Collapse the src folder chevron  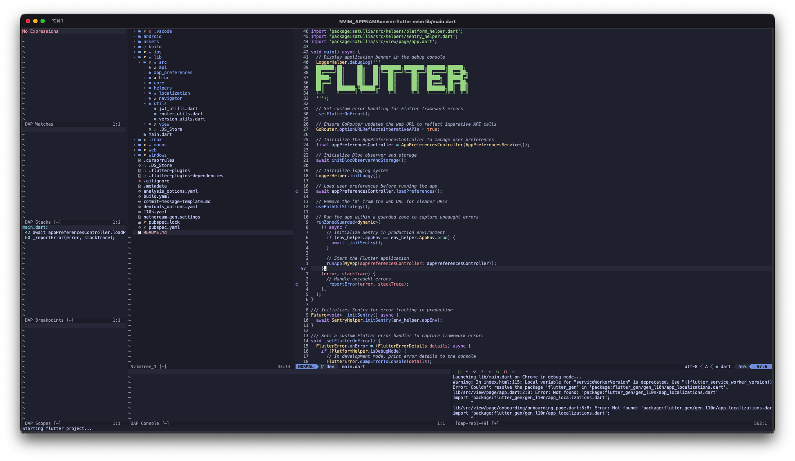pyautogui.click(x=139, y=62)
